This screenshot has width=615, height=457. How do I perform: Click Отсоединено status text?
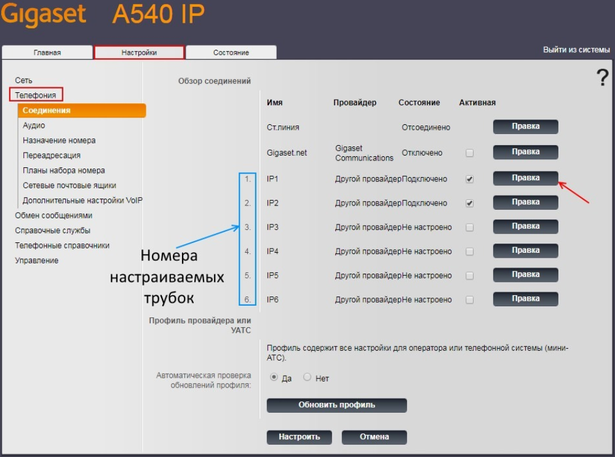coord(426,127)
